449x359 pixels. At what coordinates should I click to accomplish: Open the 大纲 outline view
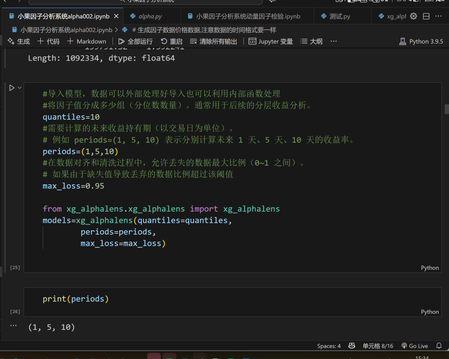[311, 42]
